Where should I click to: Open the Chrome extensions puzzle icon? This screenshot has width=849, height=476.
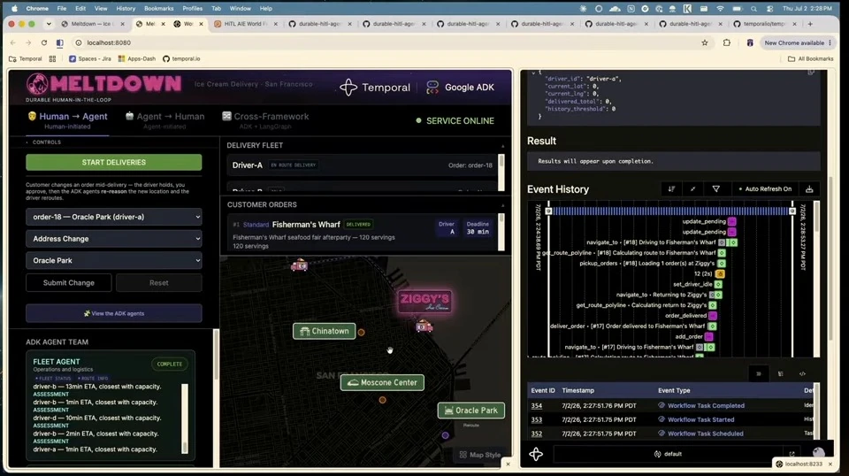727,42
